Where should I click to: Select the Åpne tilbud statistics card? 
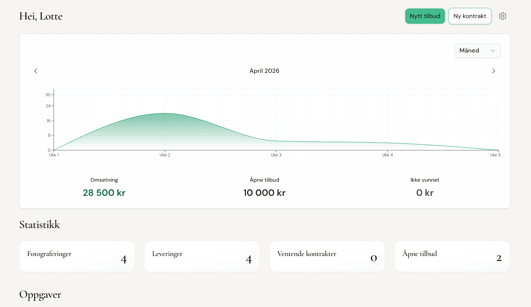pyautogui.click(x=452, y=256)
